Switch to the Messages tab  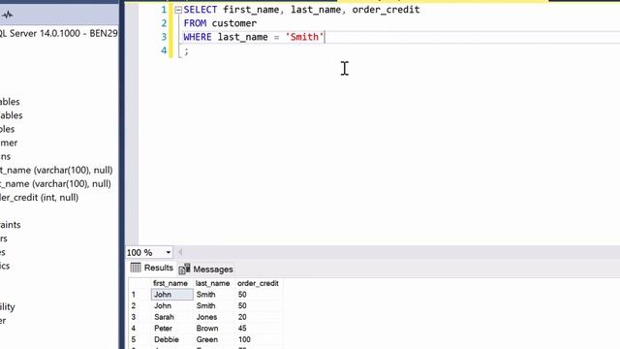(x=206, y=270)
